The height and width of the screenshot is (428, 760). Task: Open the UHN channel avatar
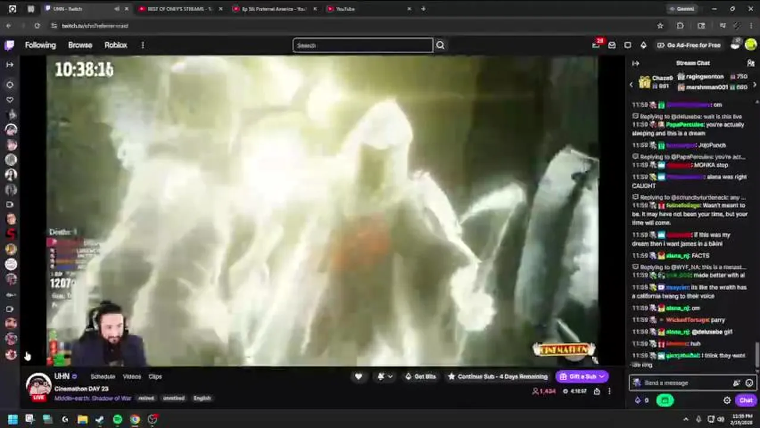pyautogui.click(x=39, y=386)
